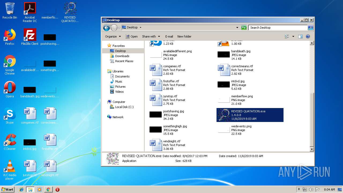343x193 pixels.
Task: Click the search magnifier icon
Action: coord(310,27)
